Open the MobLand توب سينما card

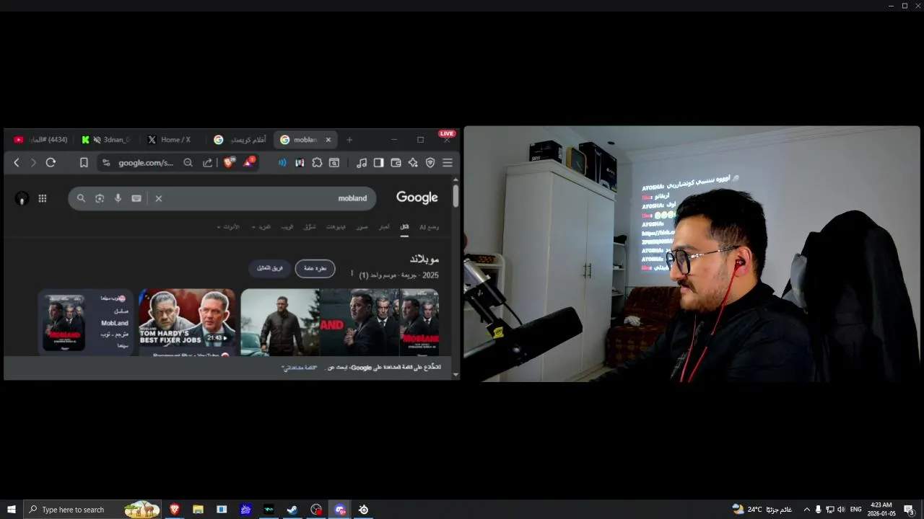[86, 322]
